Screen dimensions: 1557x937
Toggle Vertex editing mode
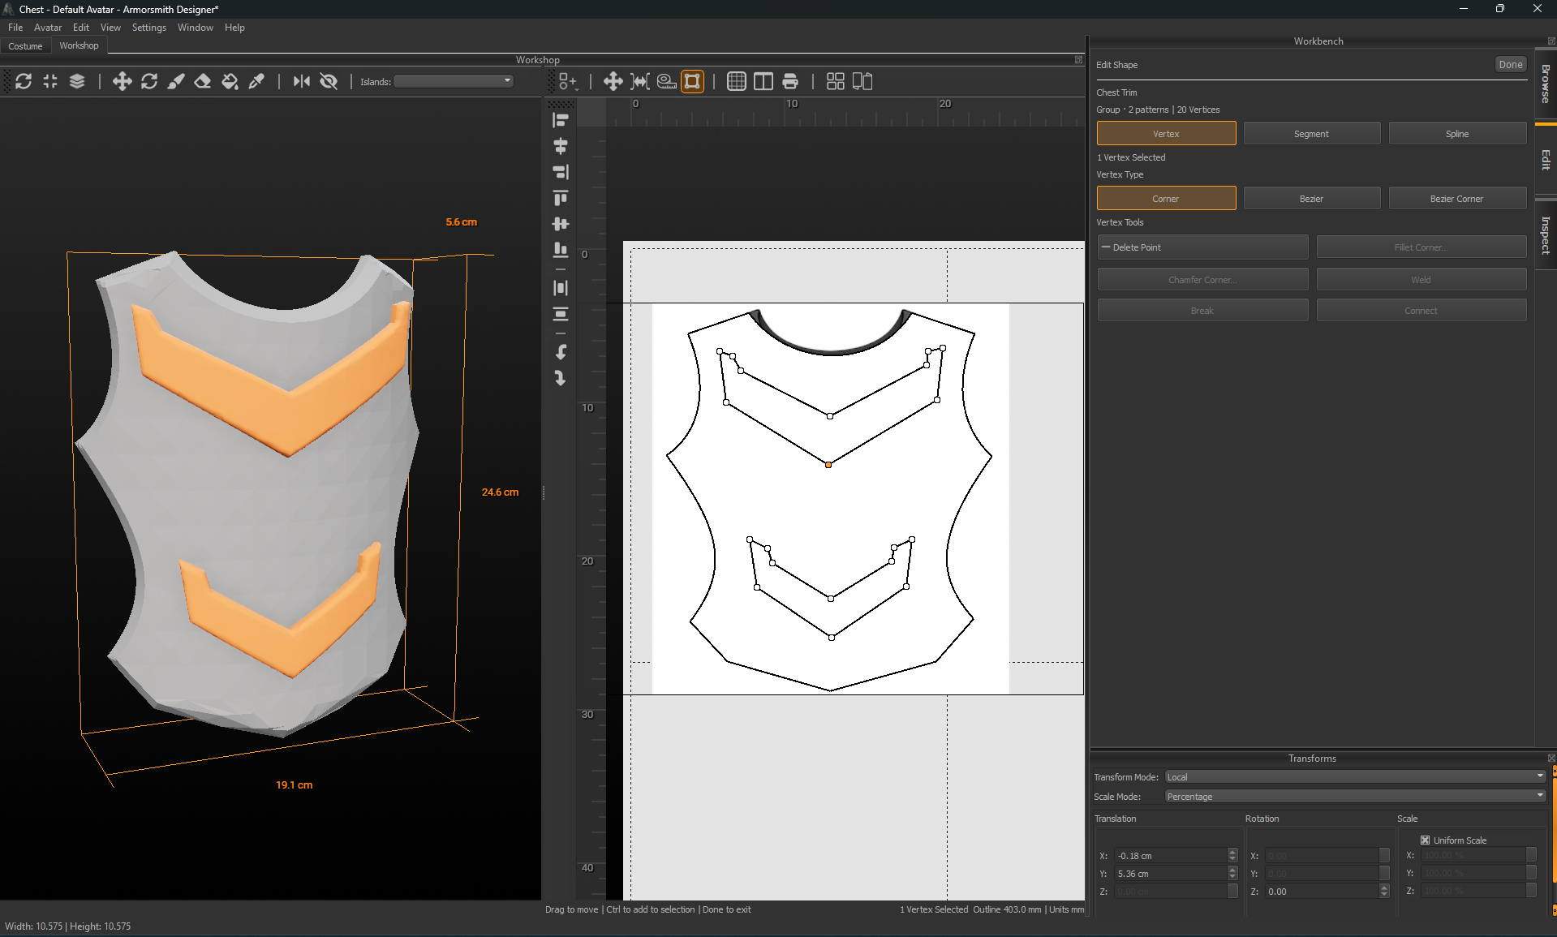[x=1166, y=134]
